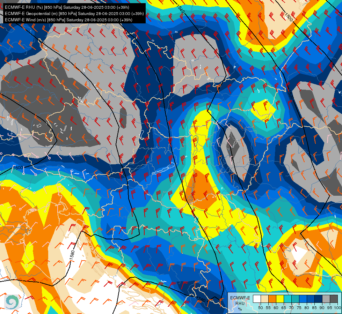342x314 pixels.
Task: Click the 1560 contour label
Action: (201, 299)
